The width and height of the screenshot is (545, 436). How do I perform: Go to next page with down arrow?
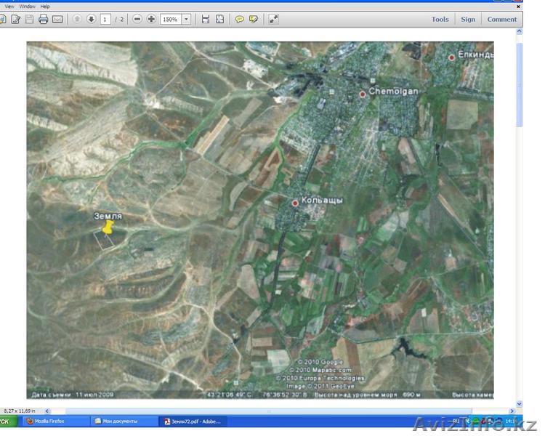tap(91, 19)
